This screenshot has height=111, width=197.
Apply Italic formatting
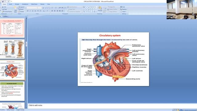(30, 11)
